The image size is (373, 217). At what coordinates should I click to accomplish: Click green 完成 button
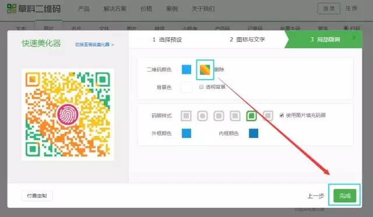(x=344, y=195)
